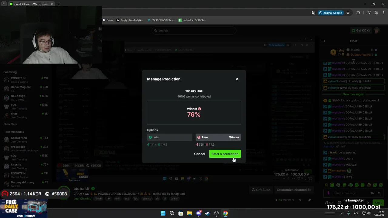The image size is (388, 218).
Task: Bookmark this page with the star icon
Action: [x=348, y=13]
